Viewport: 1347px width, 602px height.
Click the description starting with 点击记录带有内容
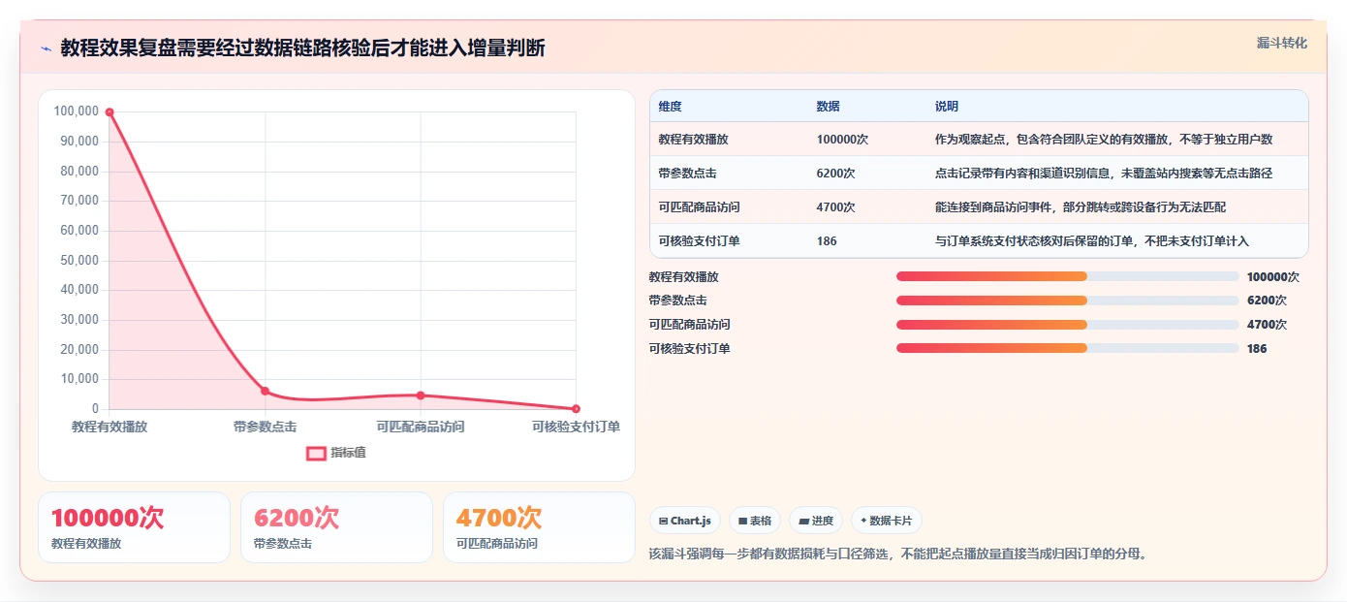[1104, 174]
